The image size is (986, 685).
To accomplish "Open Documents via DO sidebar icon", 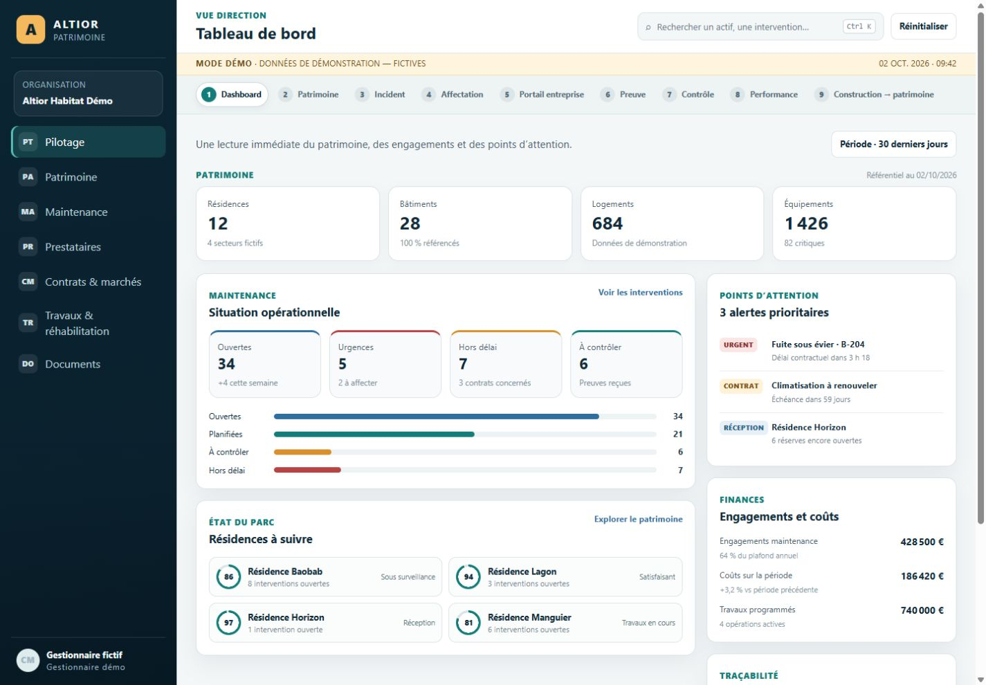I will coord(28,364).
